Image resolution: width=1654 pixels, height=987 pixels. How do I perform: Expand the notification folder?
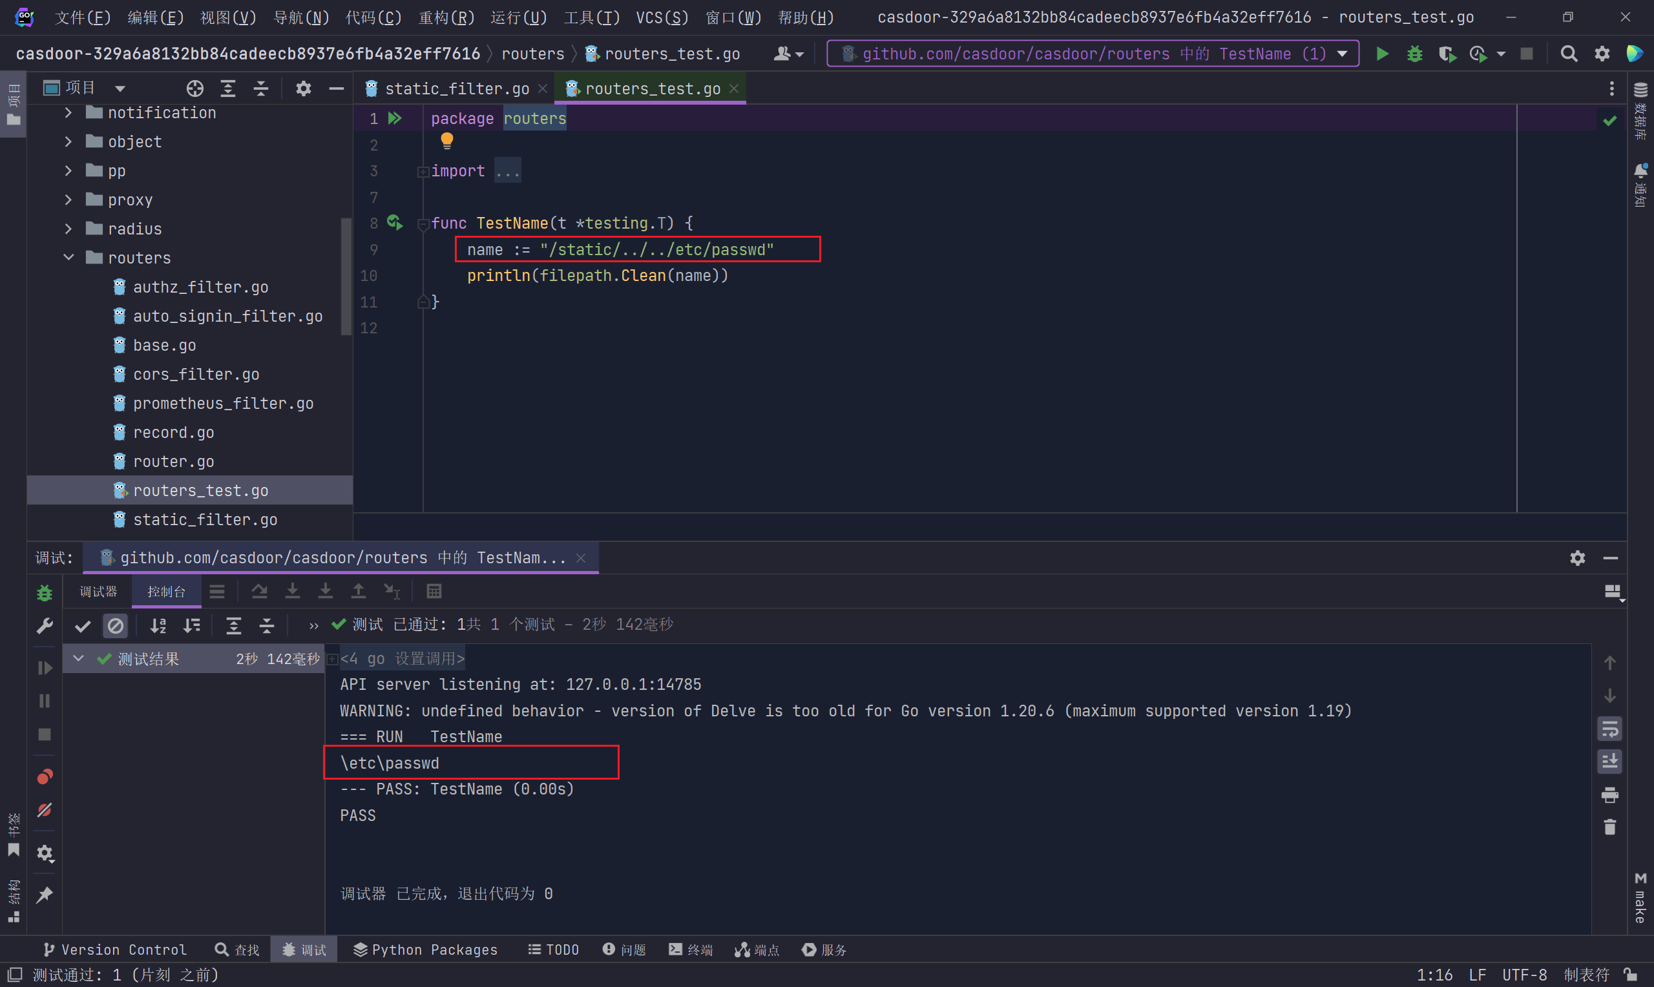coord(68,113)
